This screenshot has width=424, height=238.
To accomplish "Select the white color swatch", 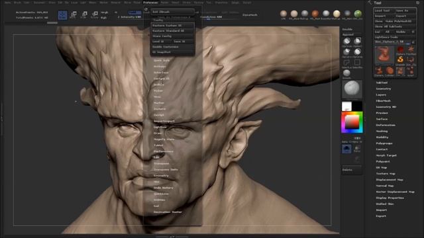I will (x=346, y=106).
